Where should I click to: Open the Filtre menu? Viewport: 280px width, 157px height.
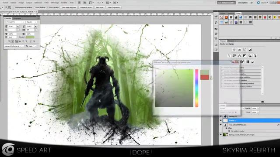click(46, 3)
